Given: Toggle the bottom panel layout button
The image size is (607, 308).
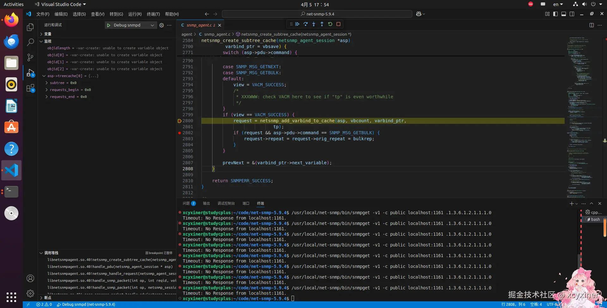Looking at the screenshot, I should click(564, 14).
